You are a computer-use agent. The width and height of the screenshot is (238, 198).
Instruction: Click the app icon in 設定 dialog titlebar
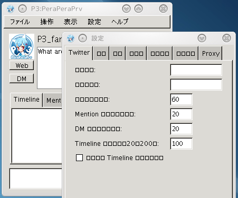(x=71, y=38)
